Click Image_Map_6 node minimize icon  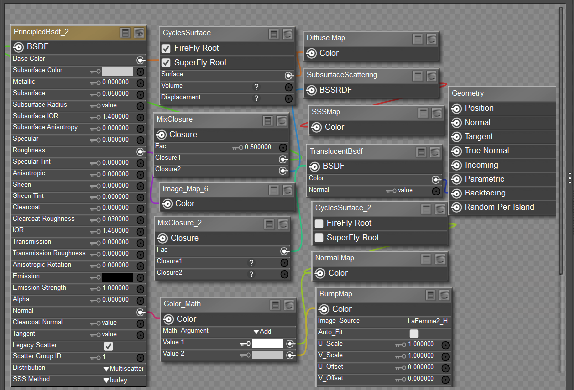click(x=274, y=190)
